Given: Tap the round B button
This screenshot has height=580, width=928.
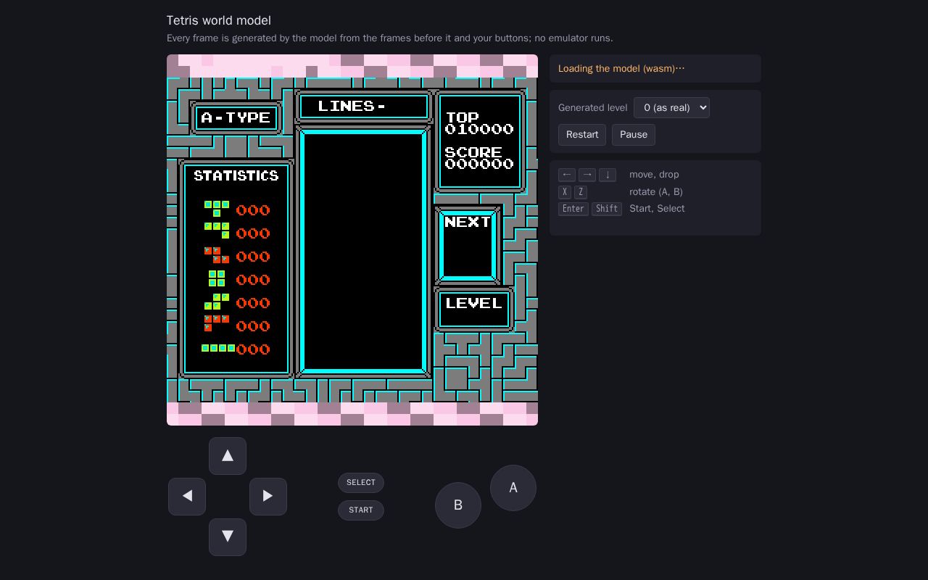Looking at the screenshot, I should pyautogui.click(x=458, y=505).
